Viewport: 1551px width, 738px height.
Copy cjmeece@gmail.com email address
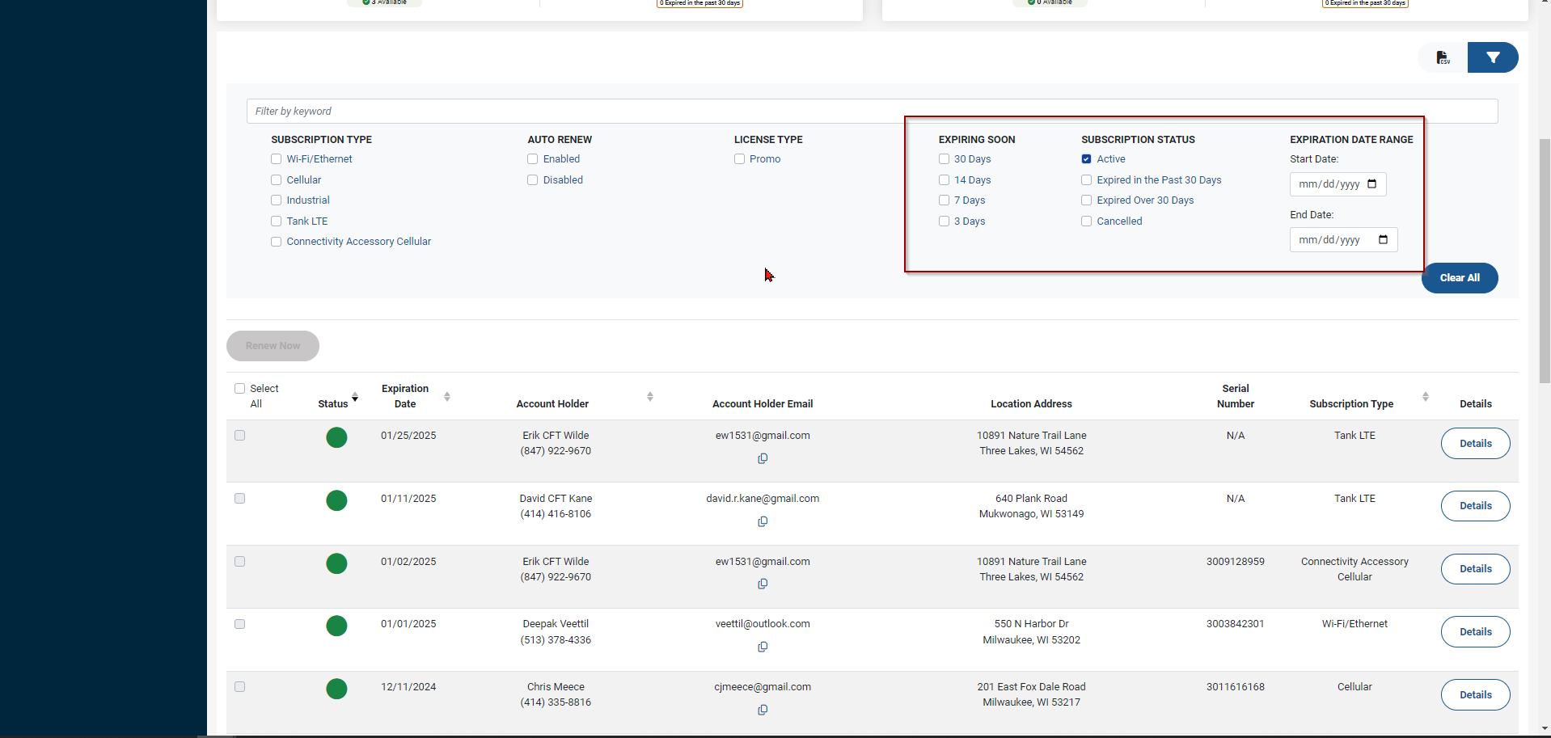tap(763, 710)
